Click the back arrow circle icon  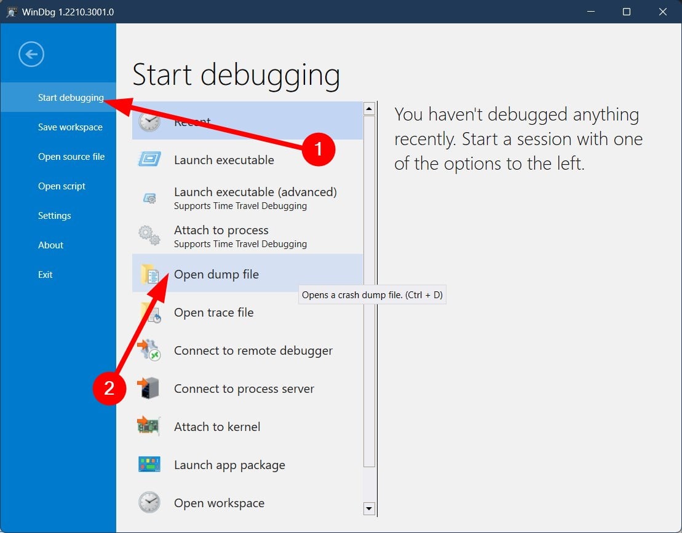point(31,54)
